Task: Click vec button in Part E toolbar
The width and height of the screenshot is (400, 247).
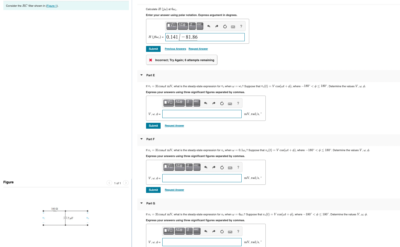Action: 196,103
